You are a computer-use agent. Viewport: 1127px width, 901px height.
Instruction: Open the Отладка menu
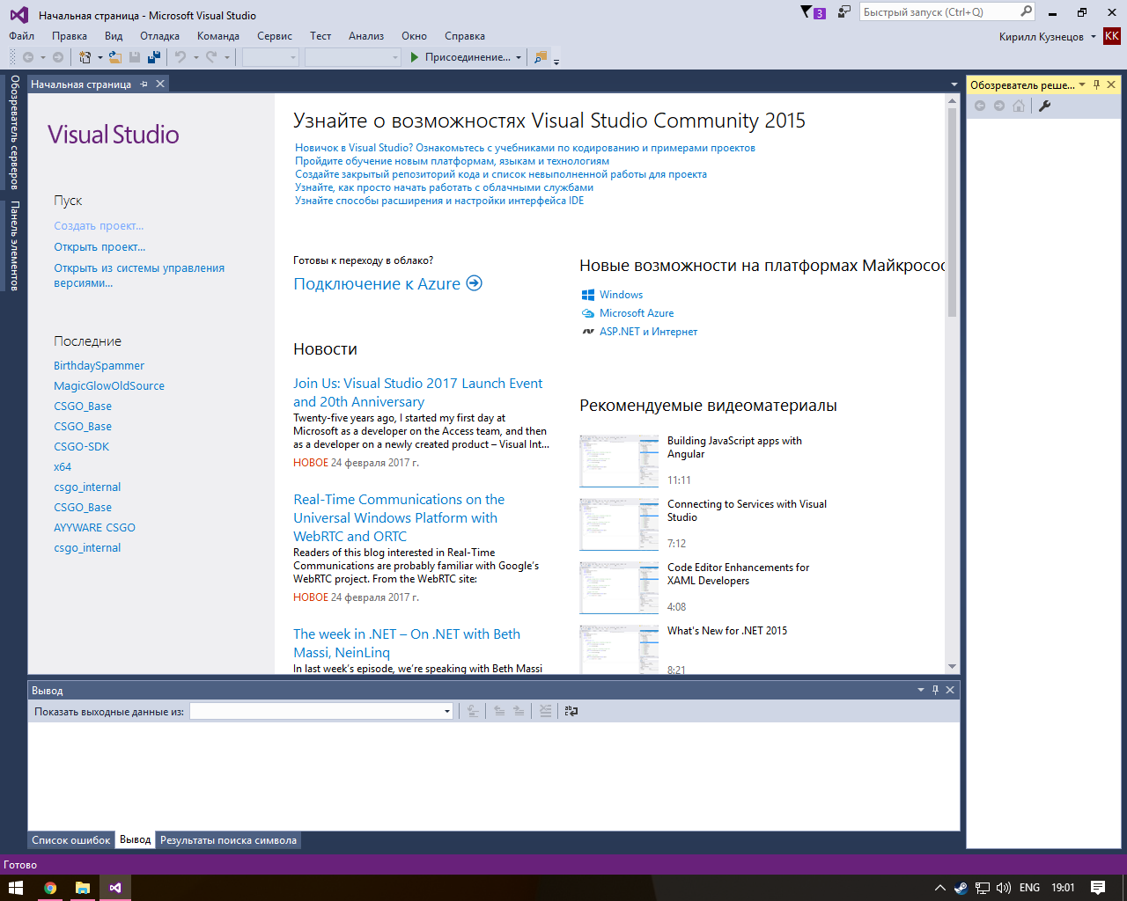159,36
